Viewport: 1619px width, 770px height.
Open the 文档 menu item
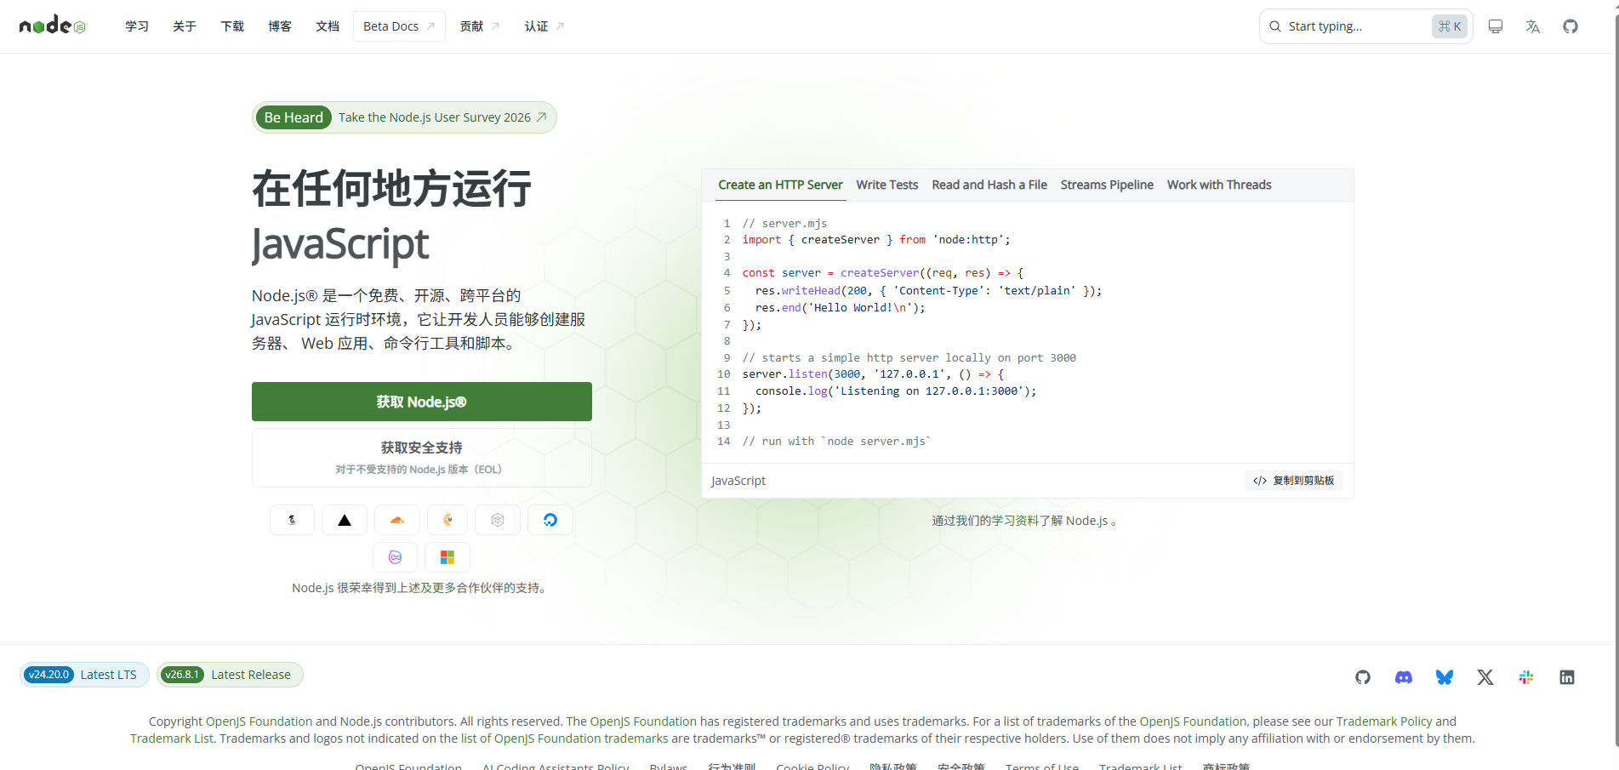click(328, 26)
